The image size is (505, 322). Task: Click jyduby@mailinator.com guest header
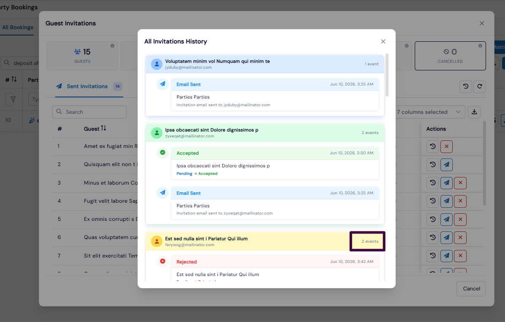tap(265, 64)
